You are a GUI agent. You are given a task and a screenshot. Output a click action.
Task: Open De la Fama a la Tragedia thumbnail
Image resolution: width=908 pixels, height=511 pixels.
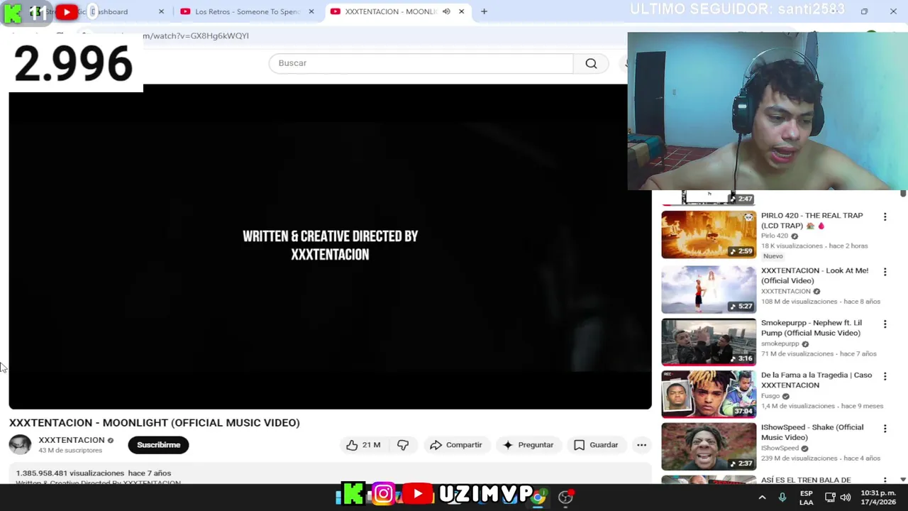[x=709, y=394]
